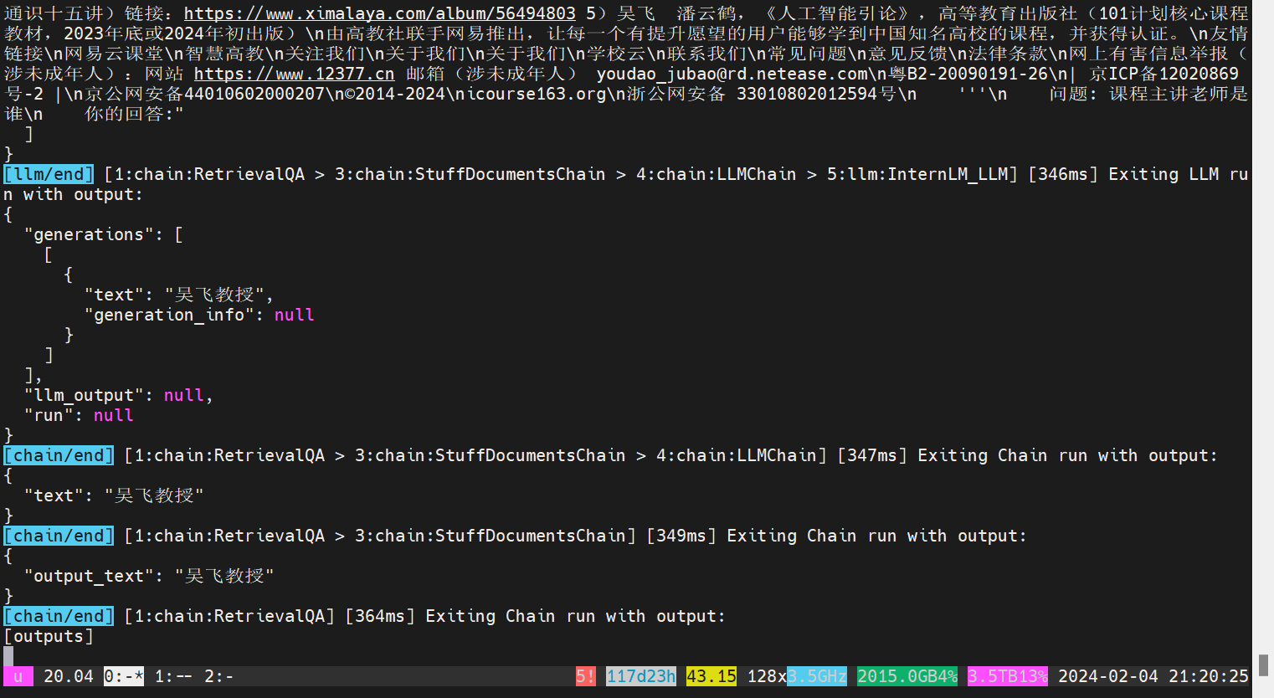Click the 117d23h uptime indicator
1274x698 pixels.
click(641, 676)
